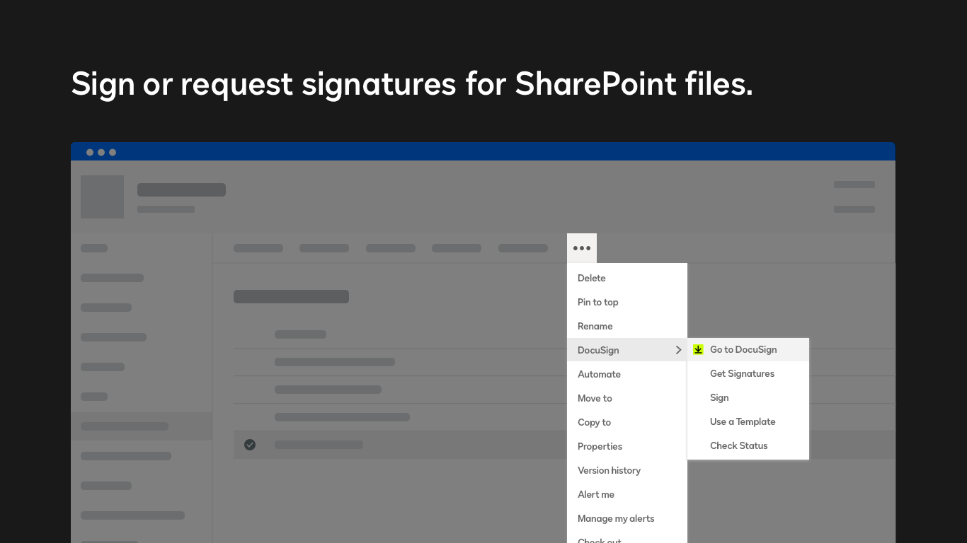Open Manage my alerts entry
Image resolution: width=967 pixels, height=543 pixels.
coord(616,518)
